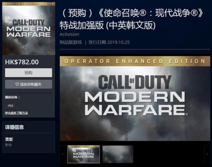This screenshot has width=212, height=167.
Task: Click the PS4 platform badge
Action: 10,106
